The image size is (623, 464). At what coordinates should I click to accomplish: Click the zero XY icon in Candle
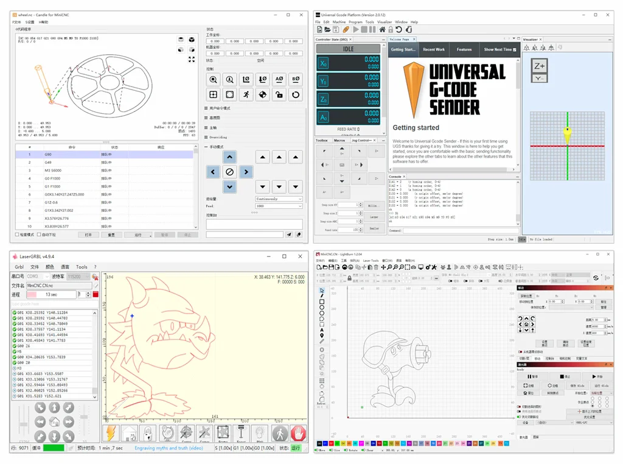[246, 79]
